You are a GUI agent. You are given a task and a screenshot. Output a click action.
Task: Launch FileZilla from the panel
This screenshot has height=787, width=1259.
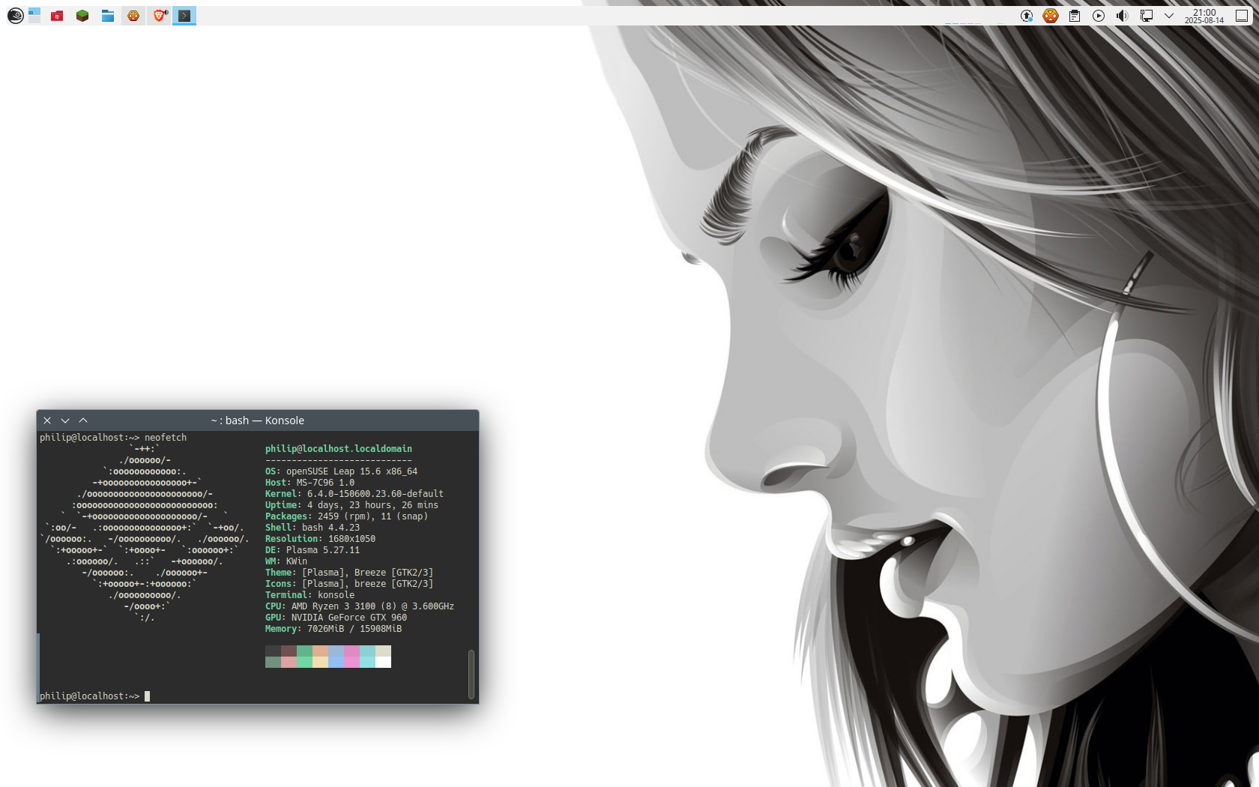pos(57,16)
